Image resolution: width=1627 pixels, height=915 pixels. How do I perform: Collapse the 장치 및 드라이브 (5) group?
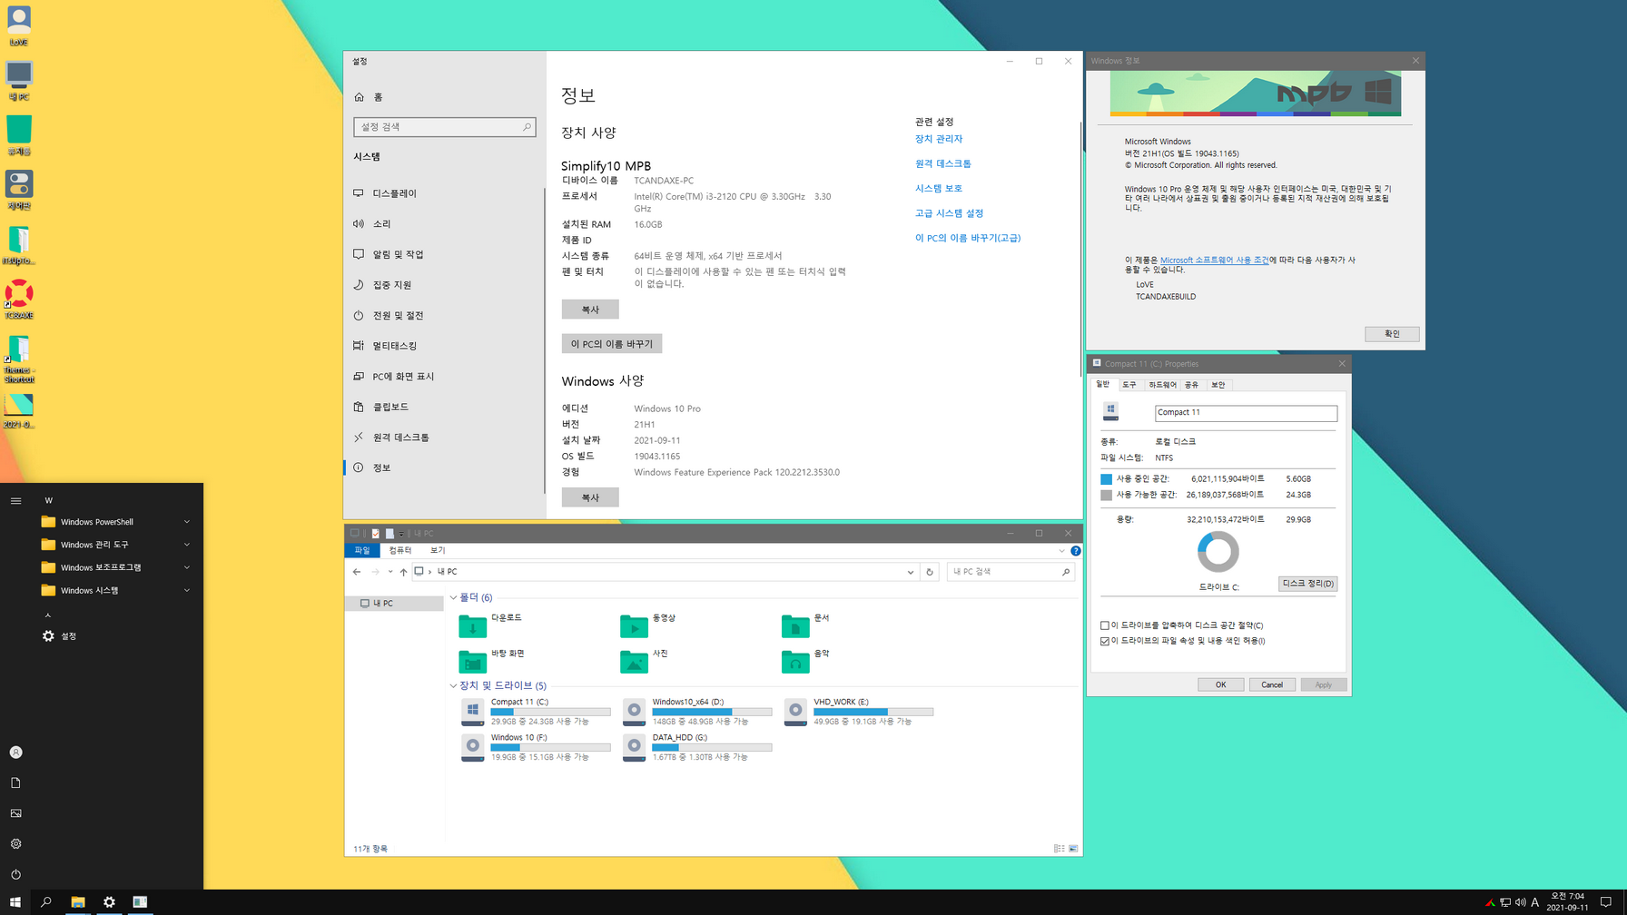[453, 685]
